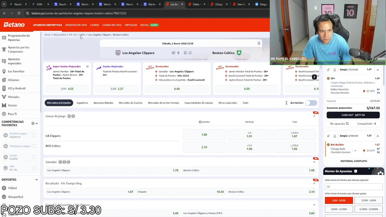Click Mentor de Apuestas info icon

point(356,171)
